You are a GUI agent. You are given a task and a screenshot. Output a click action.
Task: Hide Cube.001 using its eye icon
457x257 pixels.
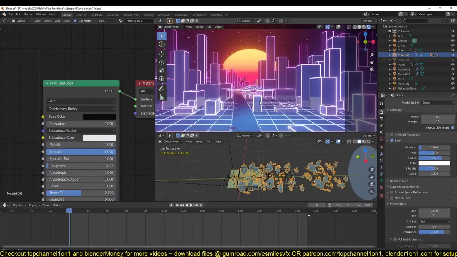tap(453, 55)
